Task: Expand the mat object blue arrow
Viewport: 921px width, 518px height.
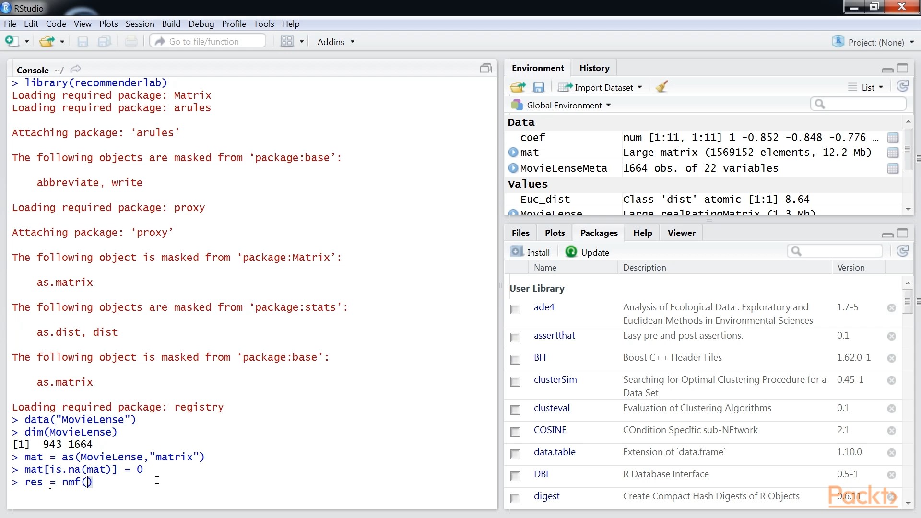Action: [513, 152]
